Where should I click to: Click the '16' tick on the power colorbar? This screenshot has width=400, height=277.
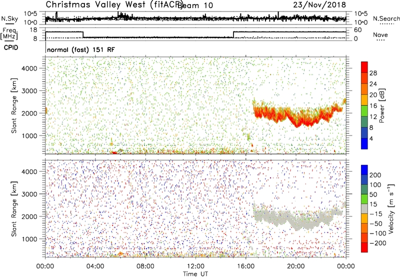pos(373,106)
